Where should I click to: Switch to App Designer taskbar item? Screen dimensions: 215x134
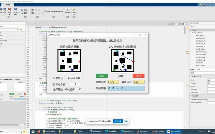tap(158, 131)
